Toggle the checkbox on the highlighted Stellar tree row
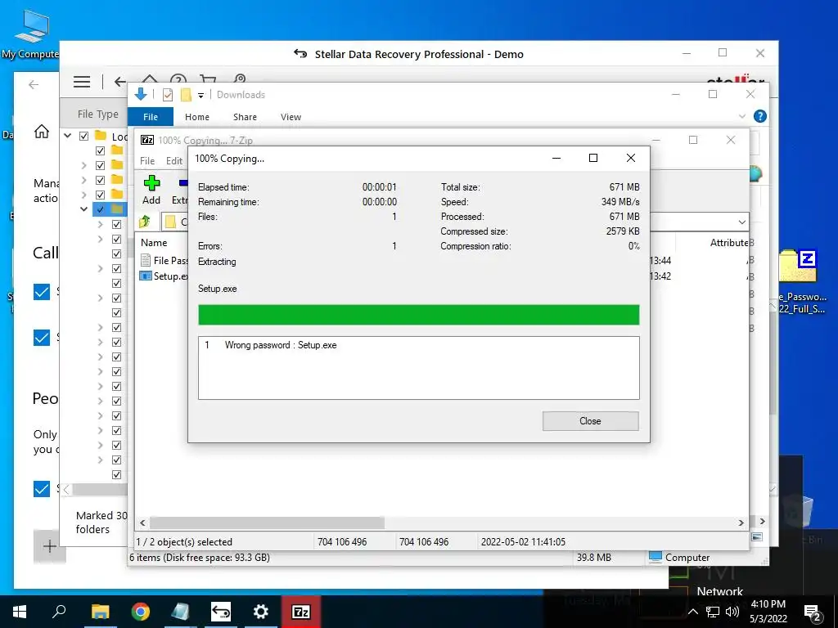The width and height of the screenshot is (838, 628). (x=100, y=209)
